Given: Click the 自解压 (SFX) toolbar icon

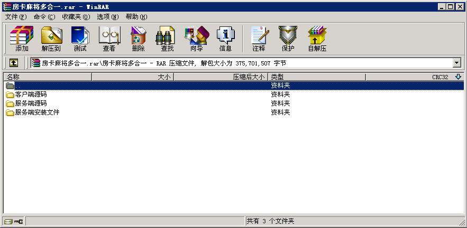Looking at the screenshot, I should pos(317,39).
